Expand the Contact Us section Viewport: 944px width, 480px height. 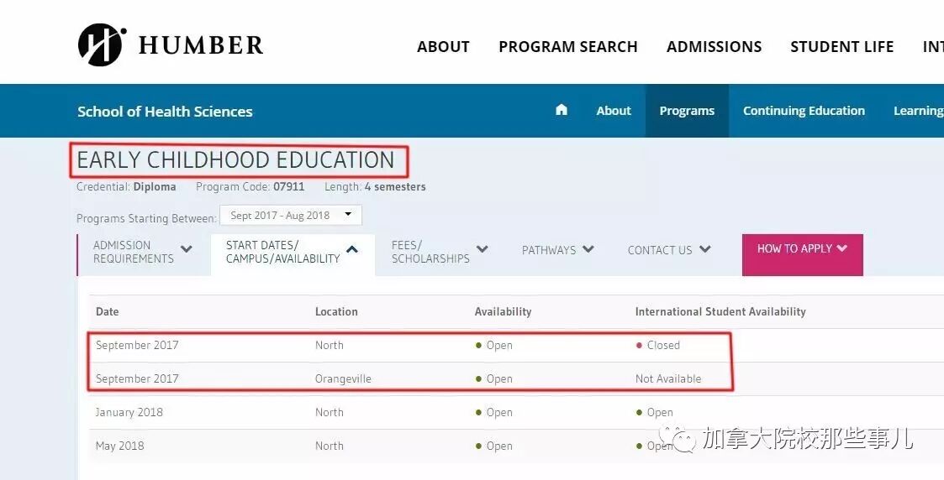click(669, 250)
